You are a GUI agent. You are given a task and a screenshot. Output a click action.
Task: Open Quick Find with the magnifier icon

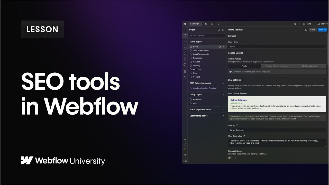pyautogui.click(x=185, y=155)
